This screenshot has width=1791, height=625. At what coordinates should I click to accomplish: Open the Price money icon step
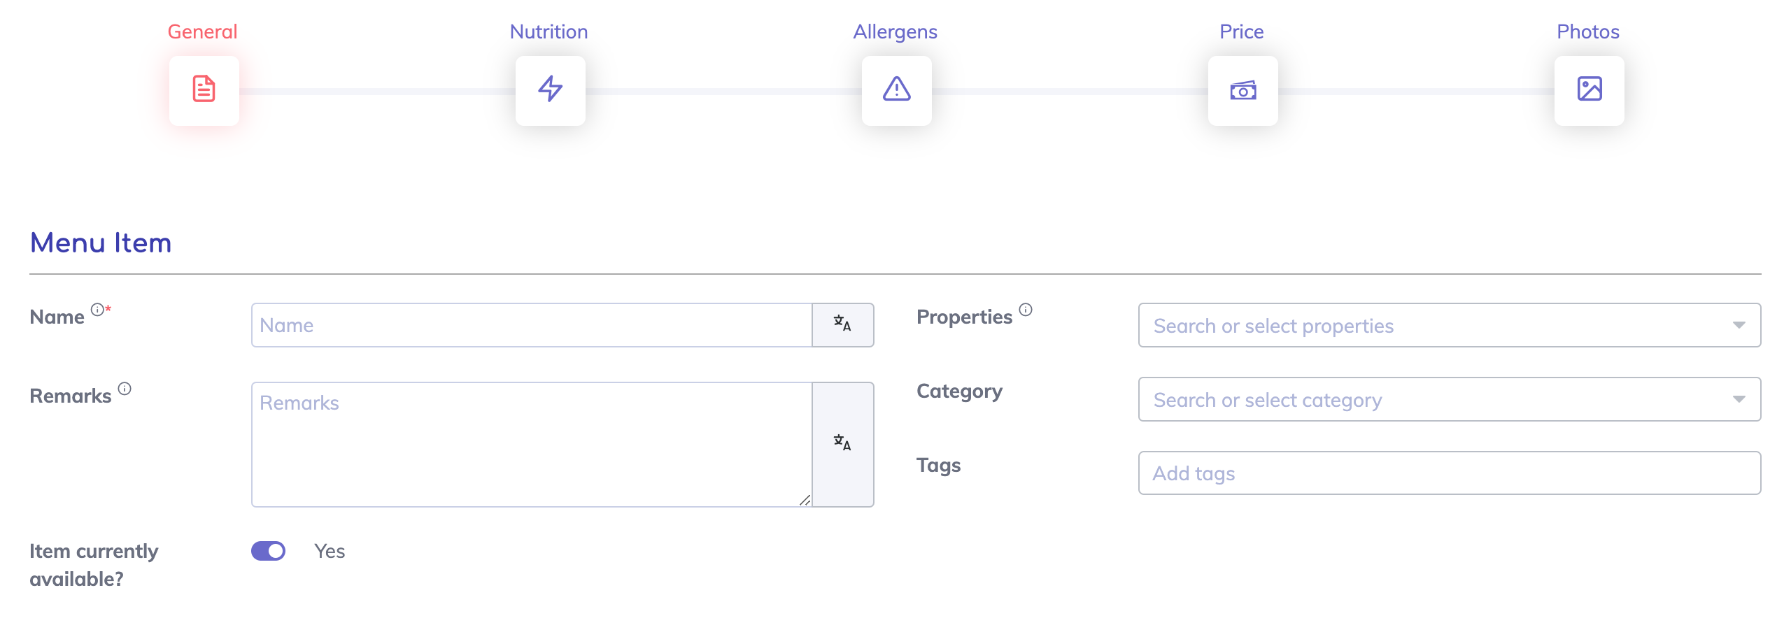(1243, 90)
